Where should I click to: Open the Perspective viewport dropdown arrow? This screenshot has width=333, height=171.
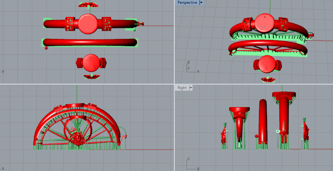201,3
